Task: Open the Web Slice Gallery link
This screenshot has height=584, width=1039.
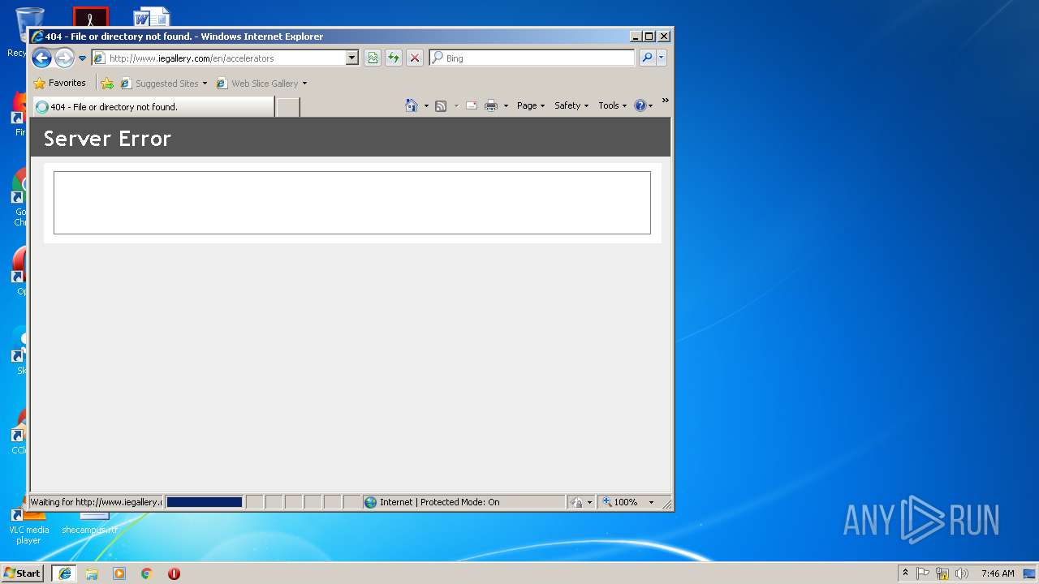Action: (257, 83)
